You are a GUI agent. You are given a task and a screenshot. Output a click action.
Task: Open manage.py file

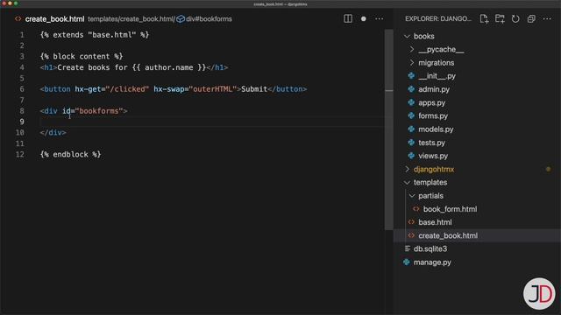432,262
